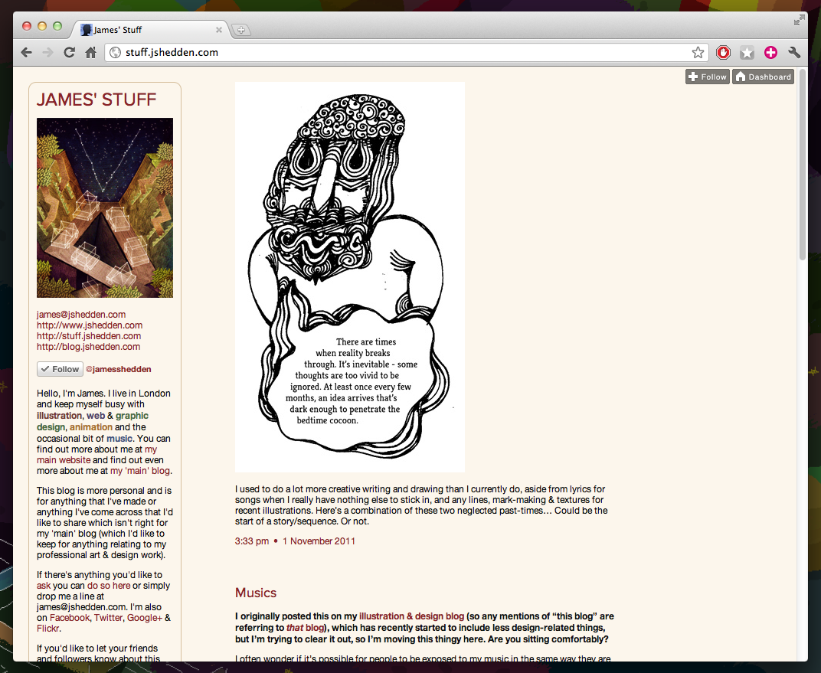Screen dimensions: 821x673
Task: Open the bearded figure ink drawing post image
Action: (350, 277)
